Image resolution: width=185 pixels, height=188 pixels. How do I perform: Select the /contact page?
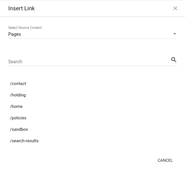tap(18, 84)
